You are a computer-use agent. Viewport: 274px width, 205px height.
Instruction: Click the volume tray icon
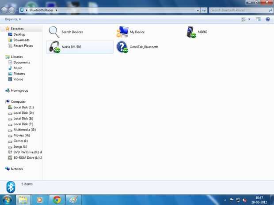coord(245,200)
